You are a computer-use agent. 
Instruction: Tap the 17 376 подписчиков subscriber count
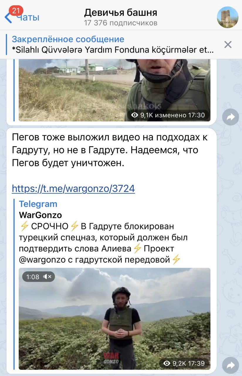coord(121,23)
